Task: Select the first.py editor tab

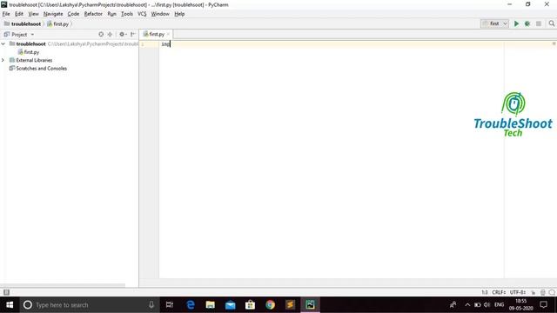Action: [157, 34]
